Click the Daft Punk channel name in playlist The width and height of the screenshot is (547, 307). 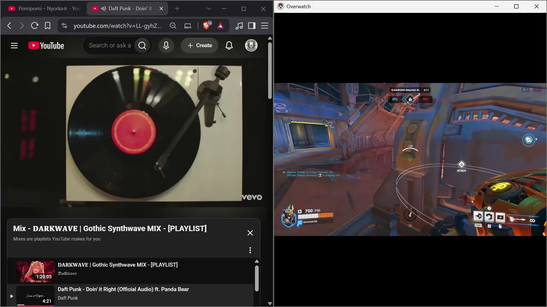coord(68,298)
